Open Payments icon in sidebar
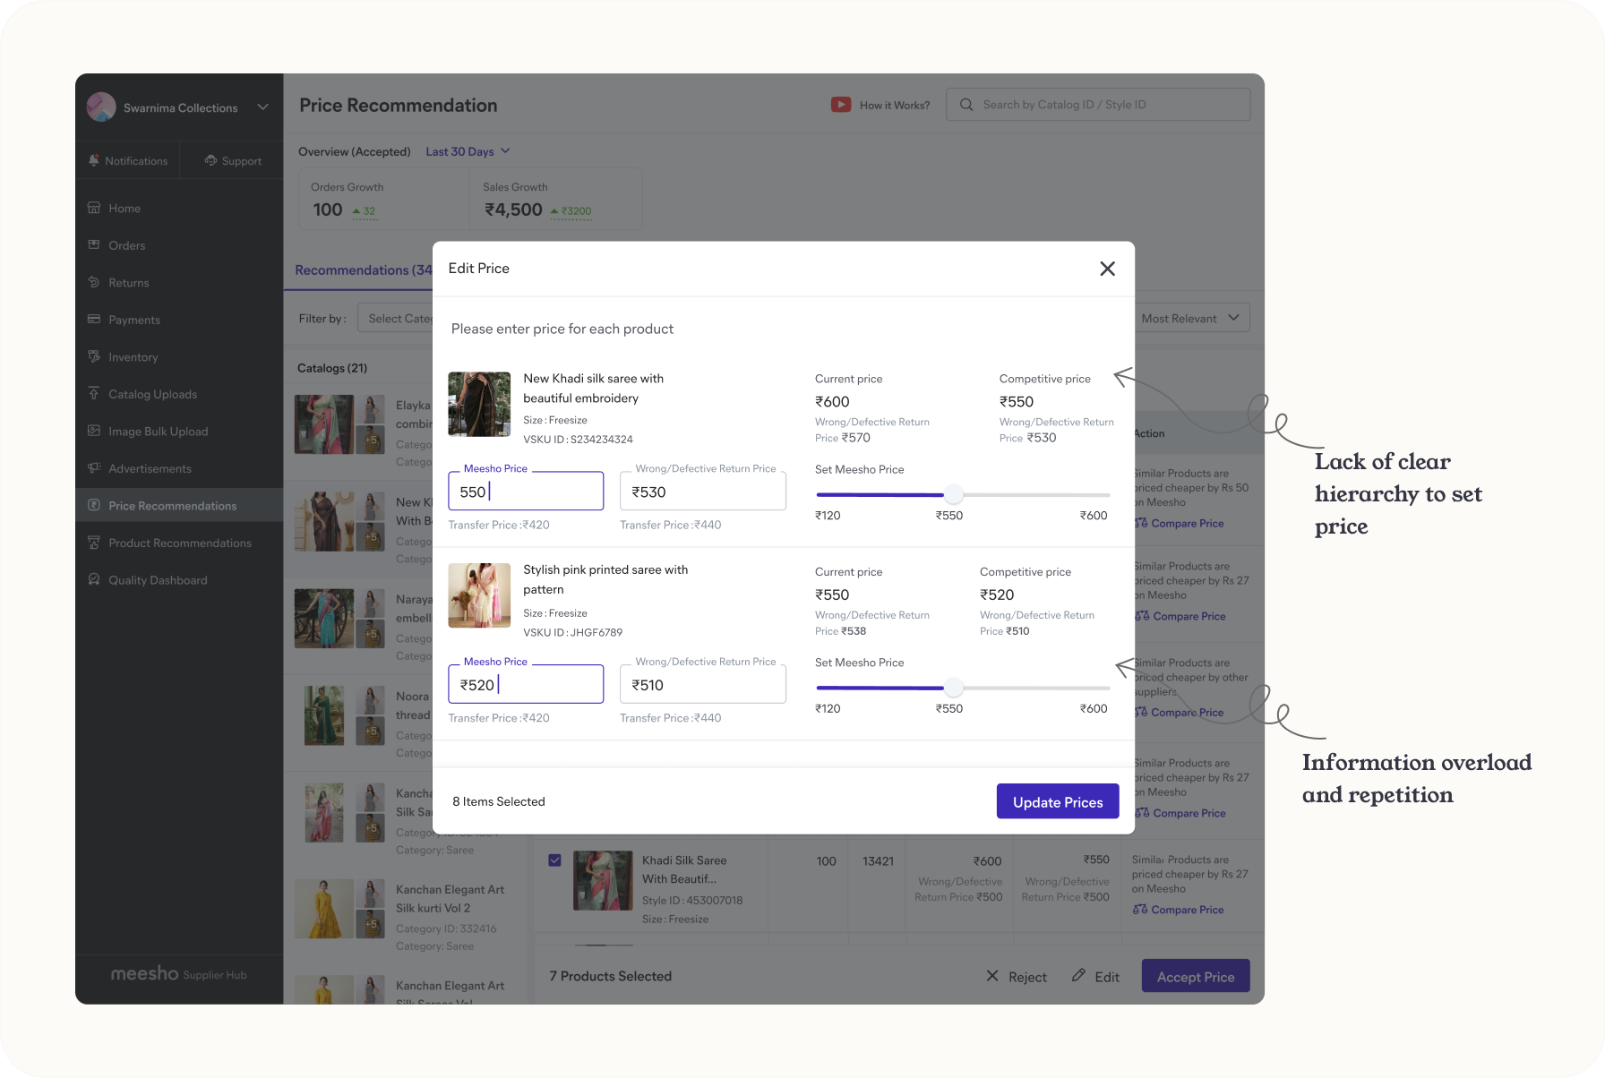 [94, 319]
